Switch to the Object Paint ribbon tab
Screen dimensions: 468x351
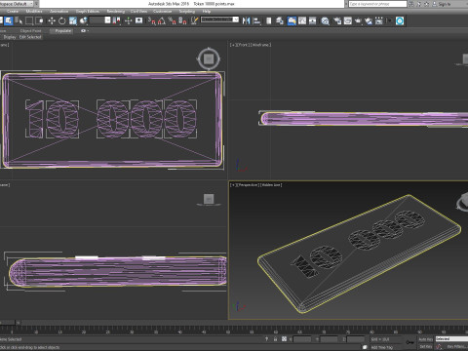click(30, 31)
